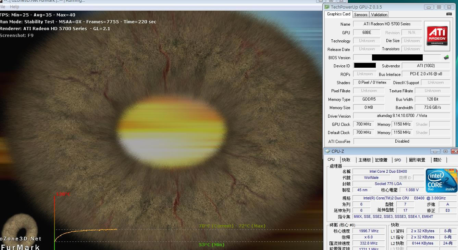Viewport: 458px width, 250px height.
Task: Open the FurMark File menu
Action: (x=2, y=7)
